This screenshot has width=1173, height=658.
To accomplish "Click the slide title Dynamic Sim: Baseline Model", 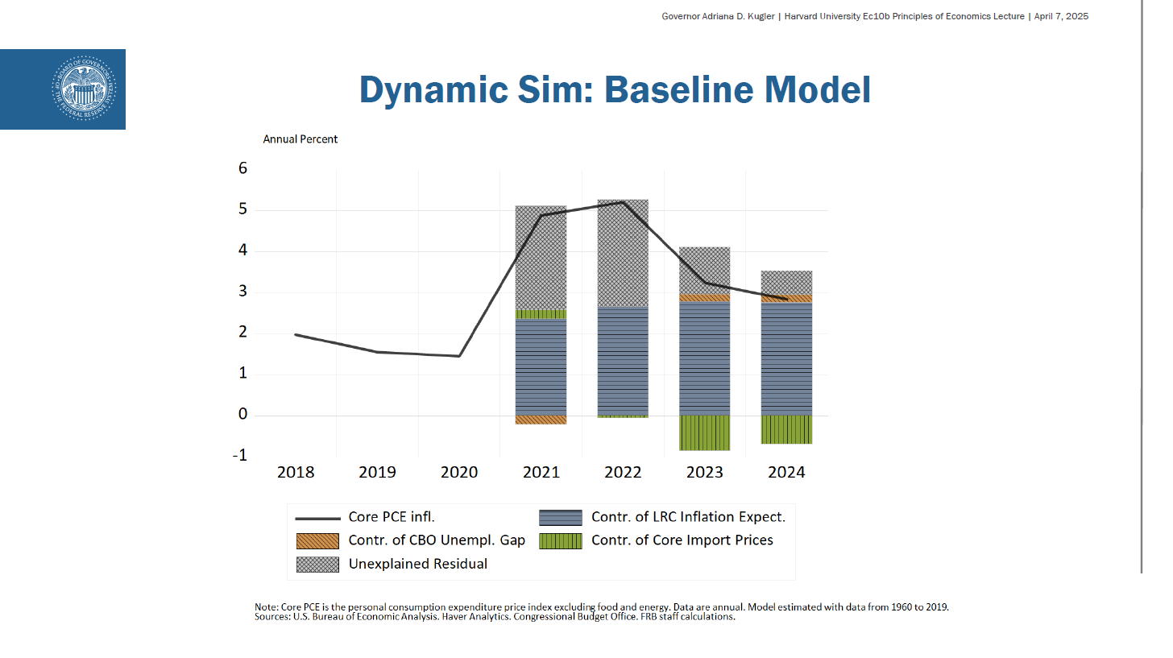I will coord(615,89).
